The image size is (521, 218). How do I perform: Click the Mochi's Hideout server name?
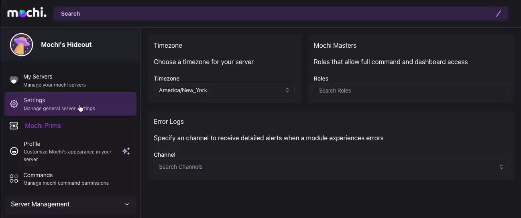click(66, 44)
